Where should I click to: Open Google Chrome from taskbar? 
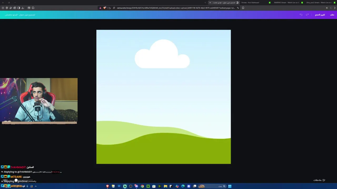pos(142,186)
